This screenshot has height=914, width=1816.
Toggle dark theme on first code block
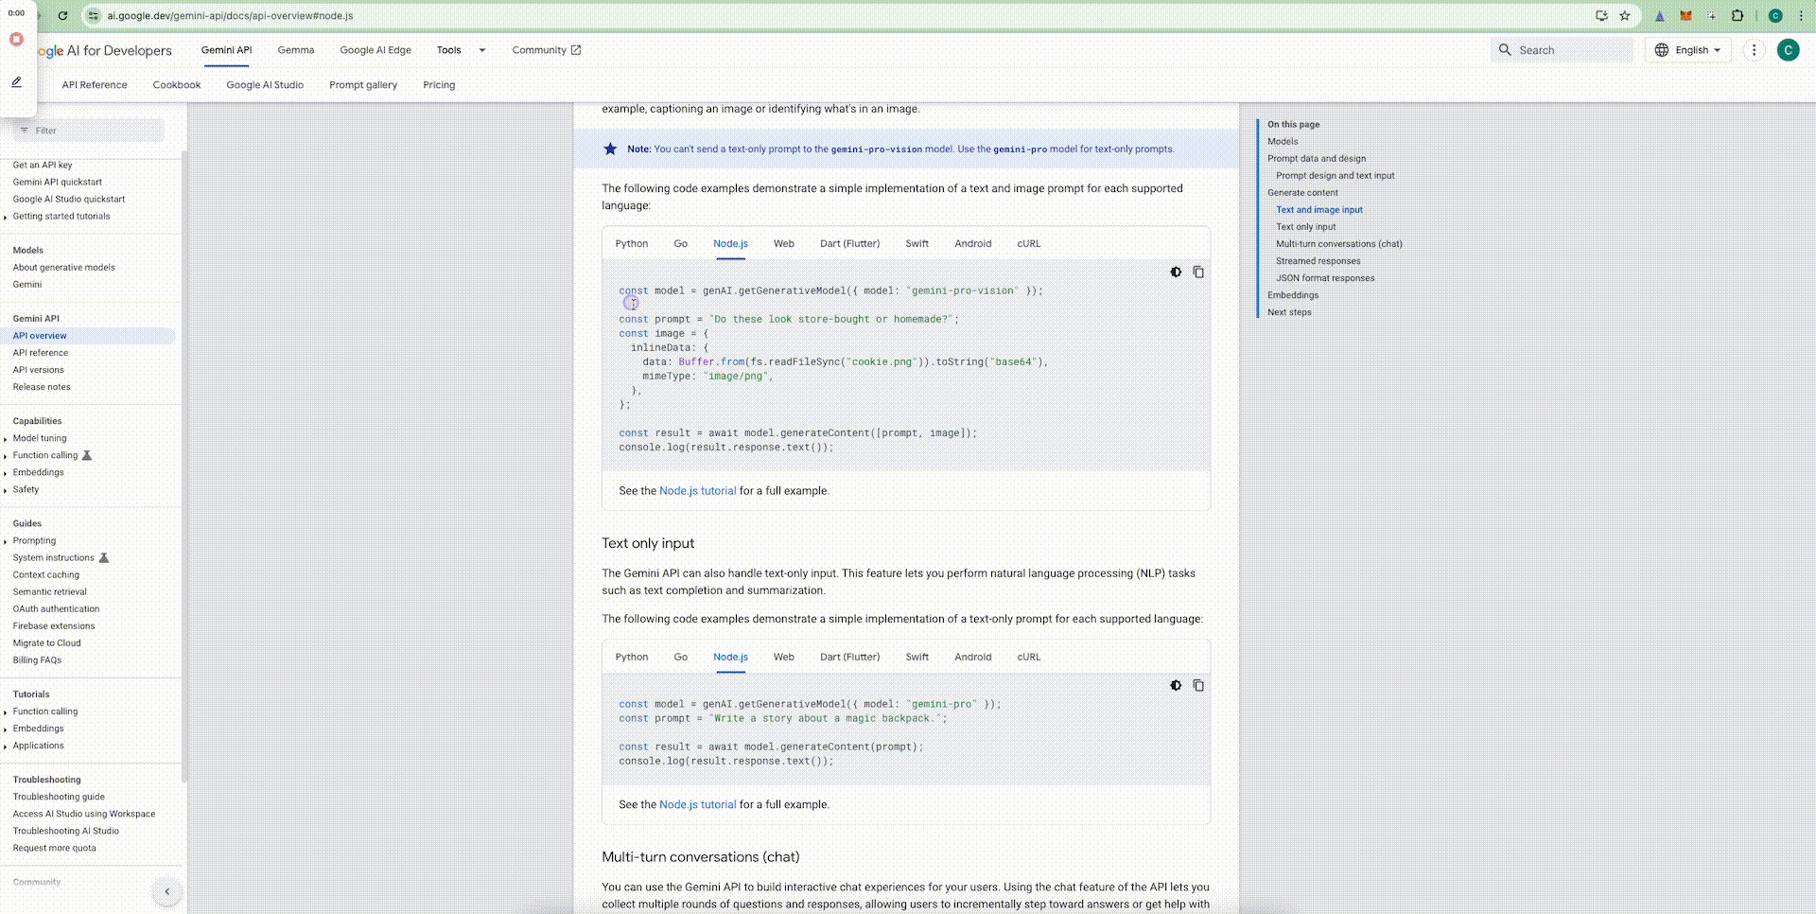pos(1176,272)
